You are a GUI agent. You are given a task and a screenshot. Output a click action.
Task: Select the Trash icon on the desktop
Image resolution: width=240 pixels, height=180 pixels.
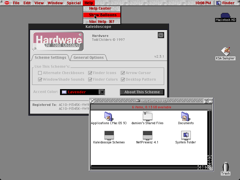(x=226, y=167)
